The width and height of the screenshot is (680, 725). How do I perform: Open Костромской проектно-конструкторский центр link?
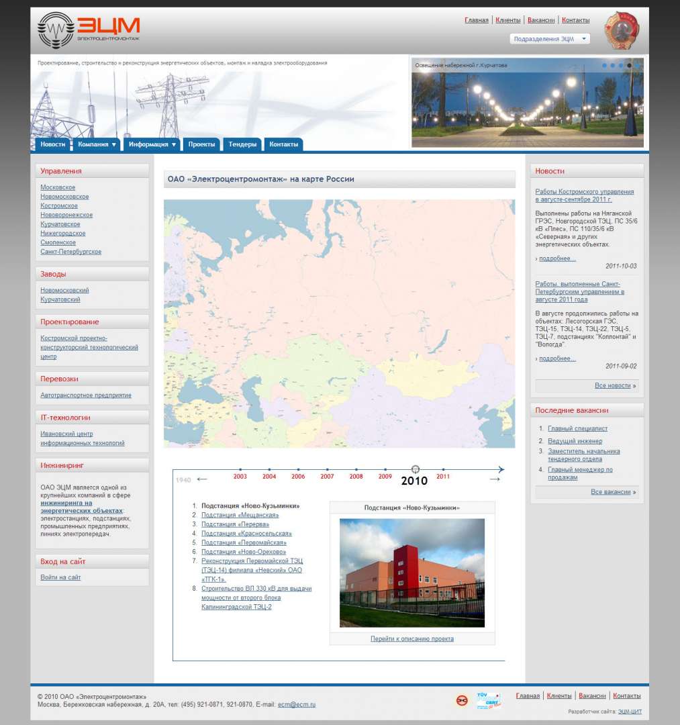click(x=89, y=347)
